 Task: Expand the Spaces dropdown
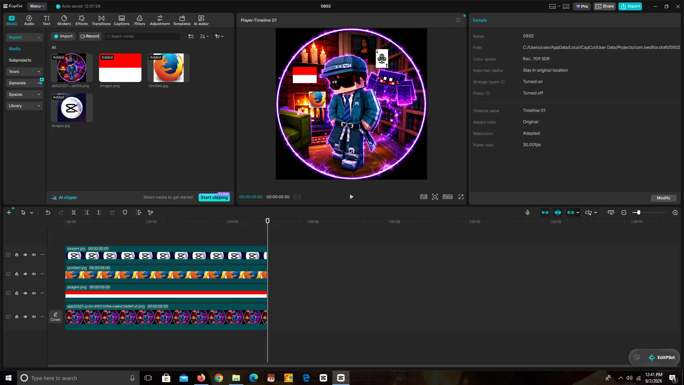[24, 94]
